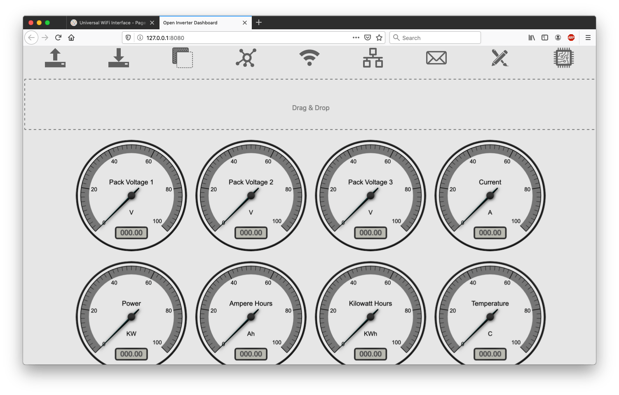This screenshot has width=619, height=395.
Task: Reload the current page
Action: point(58,38)
